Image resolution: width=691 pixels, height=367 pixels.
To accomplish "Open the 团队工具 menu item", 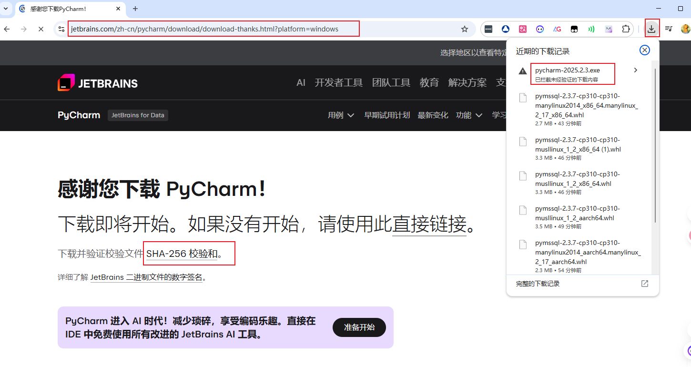I will coord(391,82).
